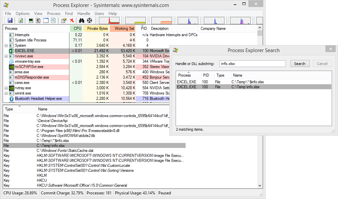This screenshot has height=199, width=338.
Task: Sort by the Company Name column header
Action: [222, 29]
